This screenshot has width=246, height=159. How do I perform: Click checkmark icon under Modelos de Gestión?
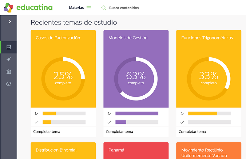point(109,122)
